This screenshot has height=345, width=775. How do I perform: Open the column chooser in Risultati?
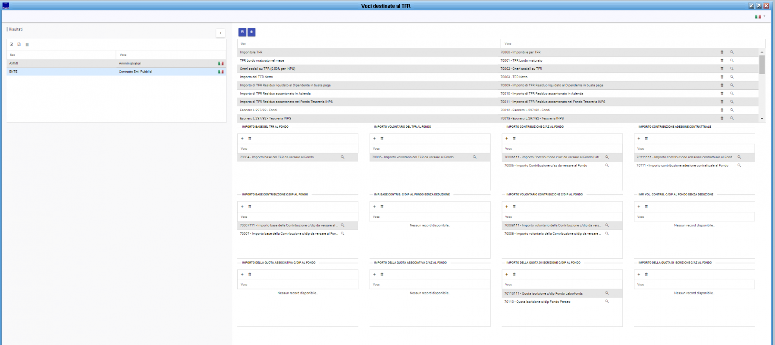pos(27,44)
